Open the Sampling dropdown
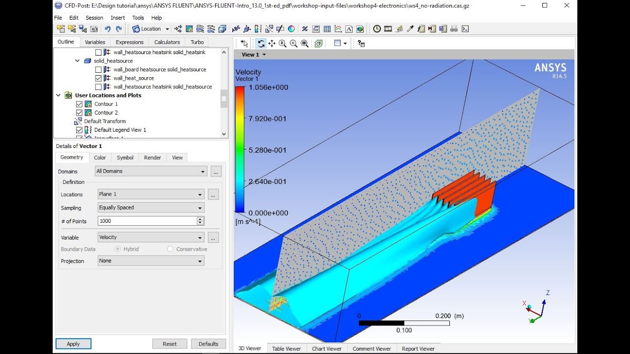The height and width of the screenshot is (354, 630). pyautogui.click(x=151, y=207)
